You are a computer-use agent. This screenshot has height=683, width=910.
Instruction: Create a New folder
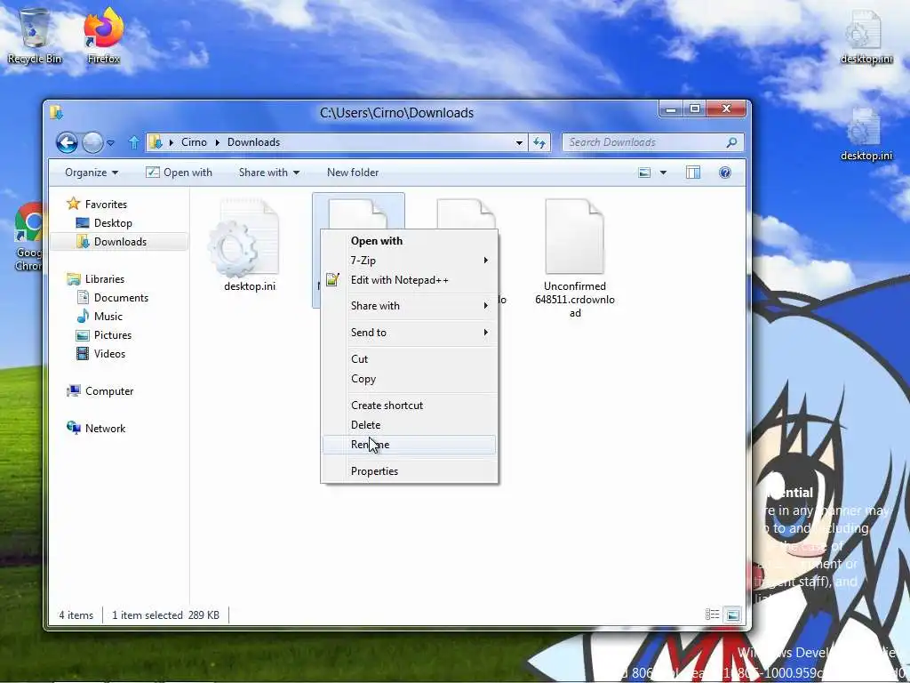(353, 173)
